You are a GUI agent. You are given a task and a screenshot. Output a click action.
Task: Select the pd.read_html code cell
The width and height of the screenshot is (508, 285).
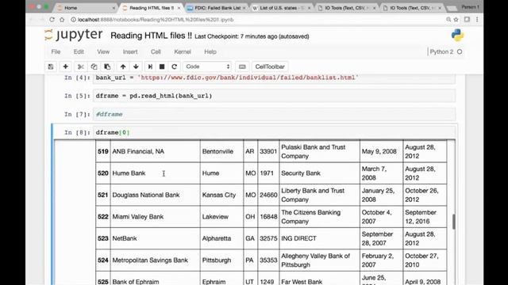click(274, 96)
